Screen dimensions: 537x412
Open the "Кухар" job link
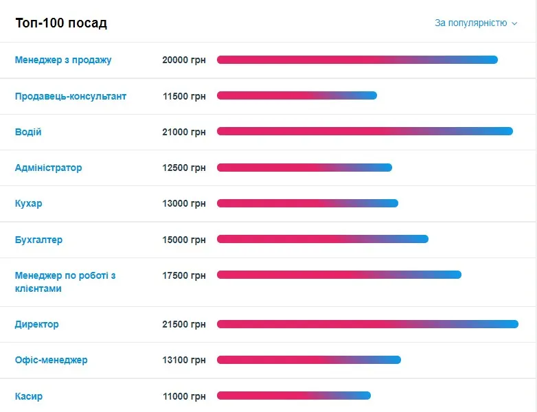point(29,203)
